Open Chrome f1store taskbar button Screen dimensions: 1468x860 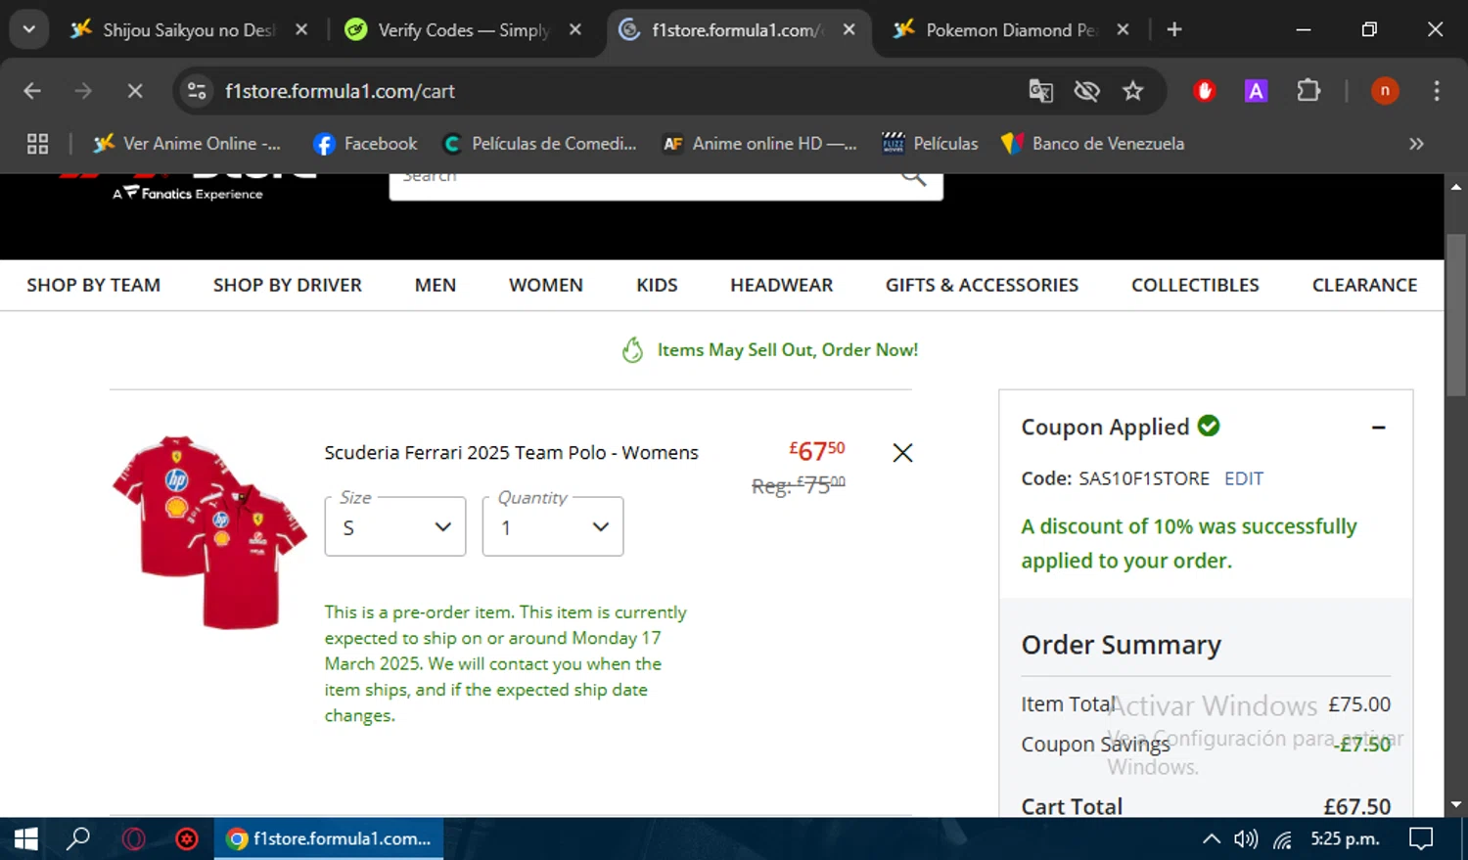coord(329,838)
